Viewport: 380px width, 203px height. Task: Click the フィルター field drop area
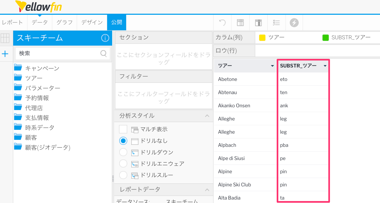point(164,95)
